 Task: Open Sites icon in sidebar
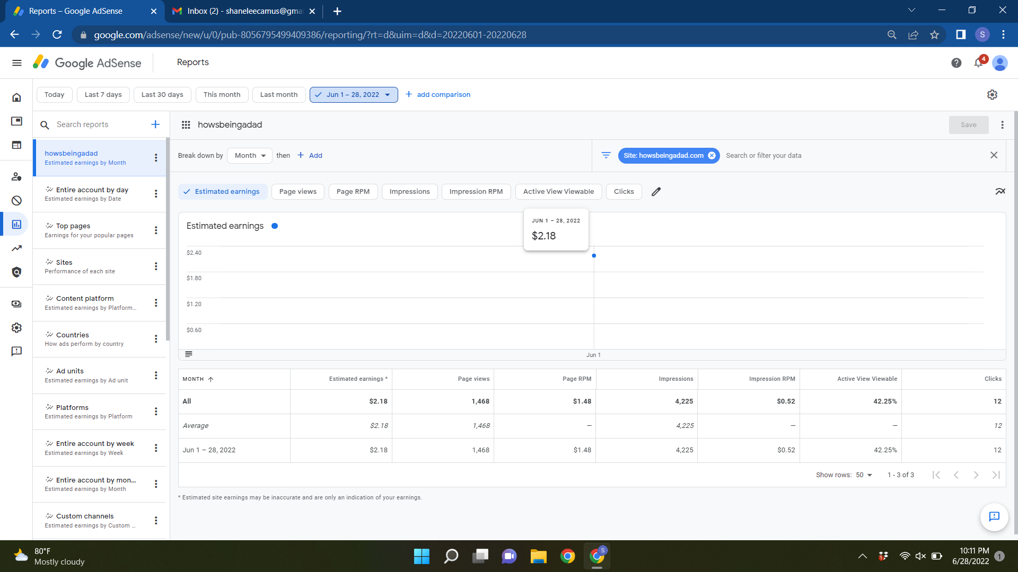coord(17,145)
